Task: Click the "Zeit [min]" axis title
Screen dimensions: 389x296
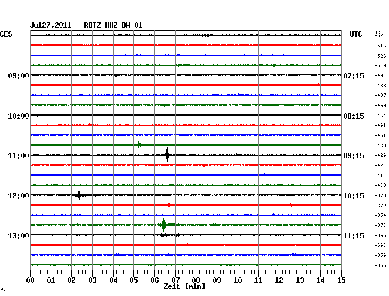Action: 184,286
